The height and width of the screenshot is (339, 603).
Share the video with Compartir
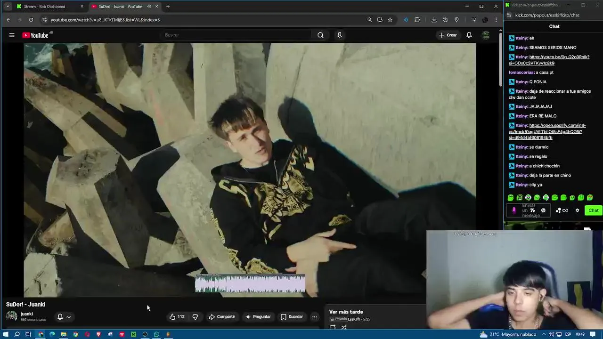pyautogui.click(x=222, y=317)
